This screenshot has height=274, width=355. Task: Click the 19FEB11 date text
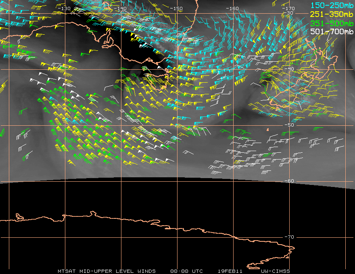(230, 271)
